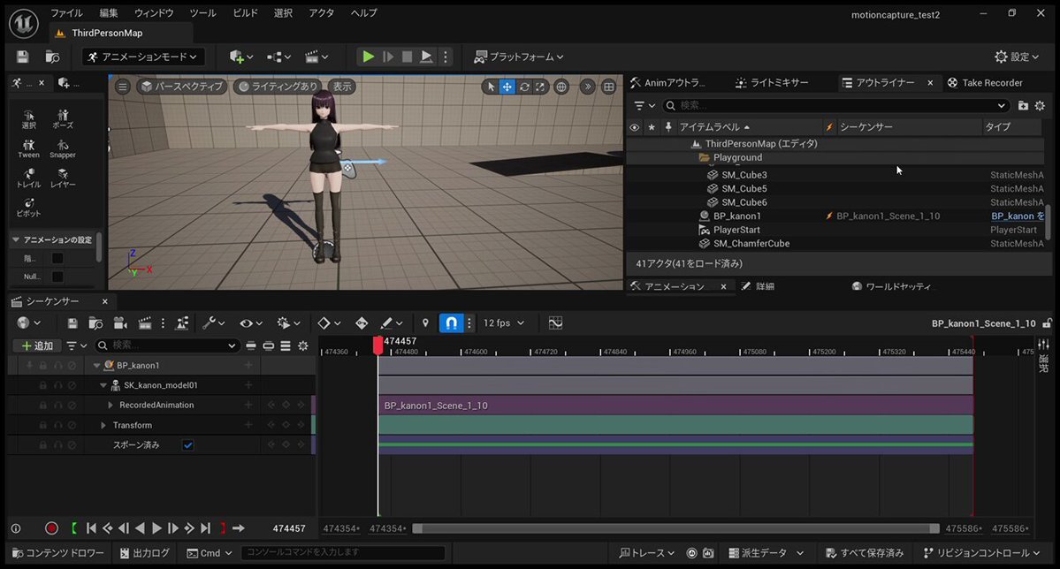Click the 追加 (Add) track button
This screenshot has height=569, width=1060.
pyautogui.click(x=37, y=345)
